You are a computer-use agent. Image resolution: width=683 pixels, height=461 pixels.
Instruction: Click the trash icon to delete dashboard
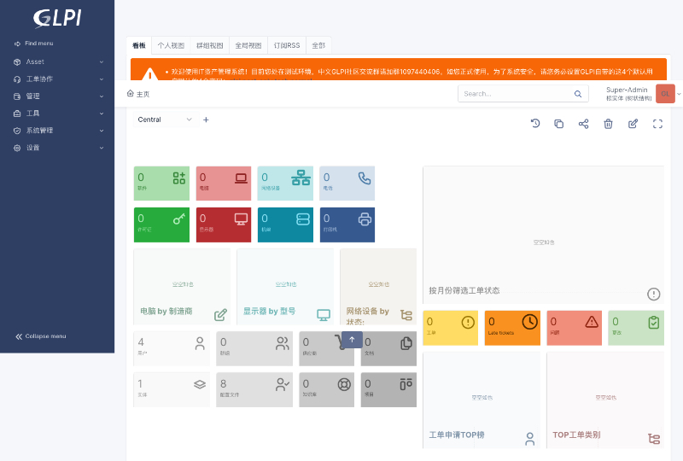609,124
